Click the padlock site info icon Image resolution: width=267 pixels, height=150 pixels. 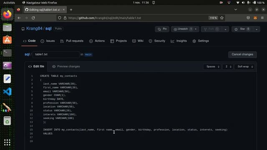[x=65, y=18]
